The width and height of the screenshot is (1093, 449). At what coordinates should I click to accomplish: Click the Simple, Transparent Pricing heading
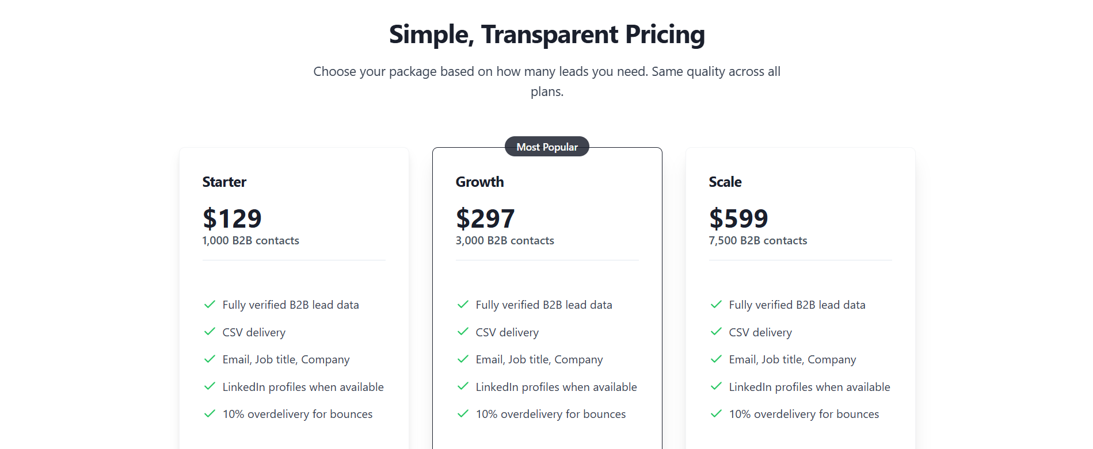pos(547,34)
